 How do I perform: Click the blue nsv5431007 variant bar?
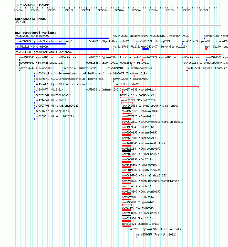pos(146,49)
